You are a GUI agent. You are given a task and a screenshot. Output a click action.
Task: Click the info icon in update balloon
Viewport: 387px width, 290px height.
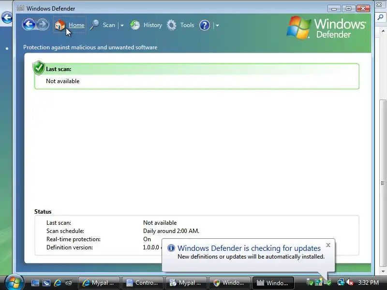pos(171,248)
